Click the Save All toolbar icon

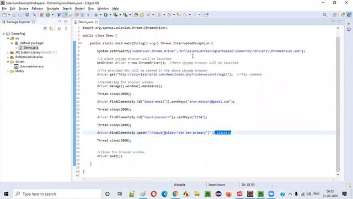click(20, 15)
